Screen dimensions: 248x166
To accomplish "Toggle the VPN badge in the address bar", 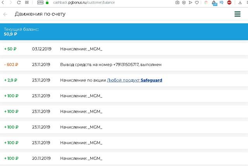I will [40, 2].
